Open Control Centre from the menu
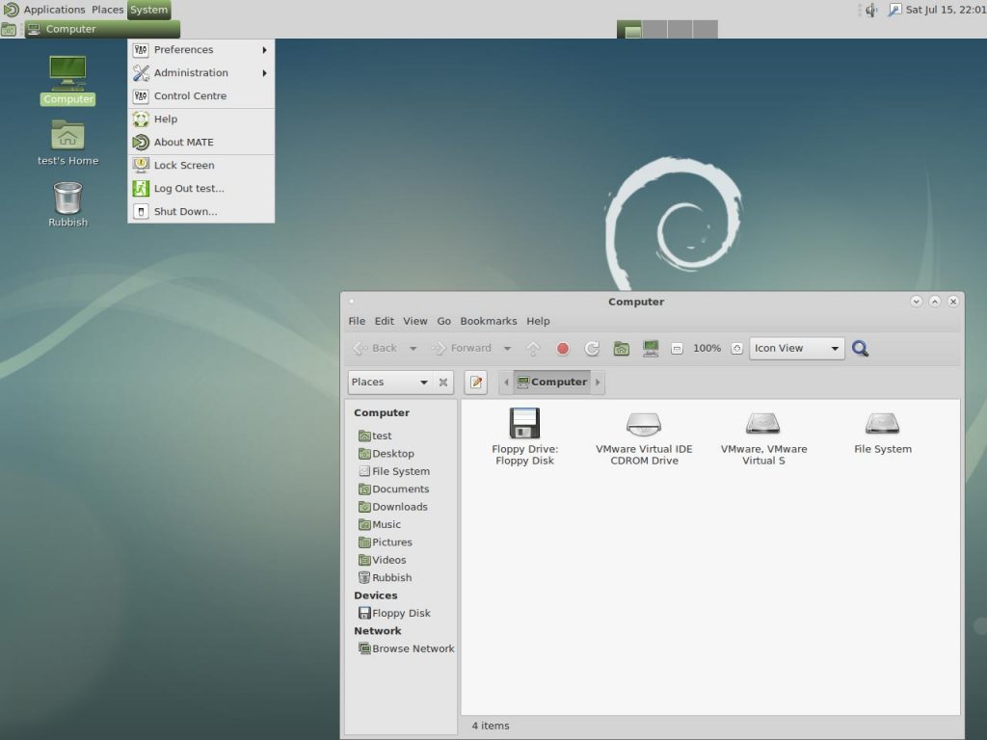The height and width of the screenshot is (740, 987). 189,95
